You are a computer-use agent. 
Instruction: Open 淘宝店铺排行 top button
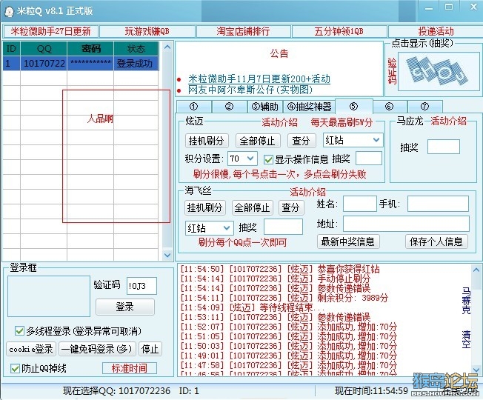[243, 31]
